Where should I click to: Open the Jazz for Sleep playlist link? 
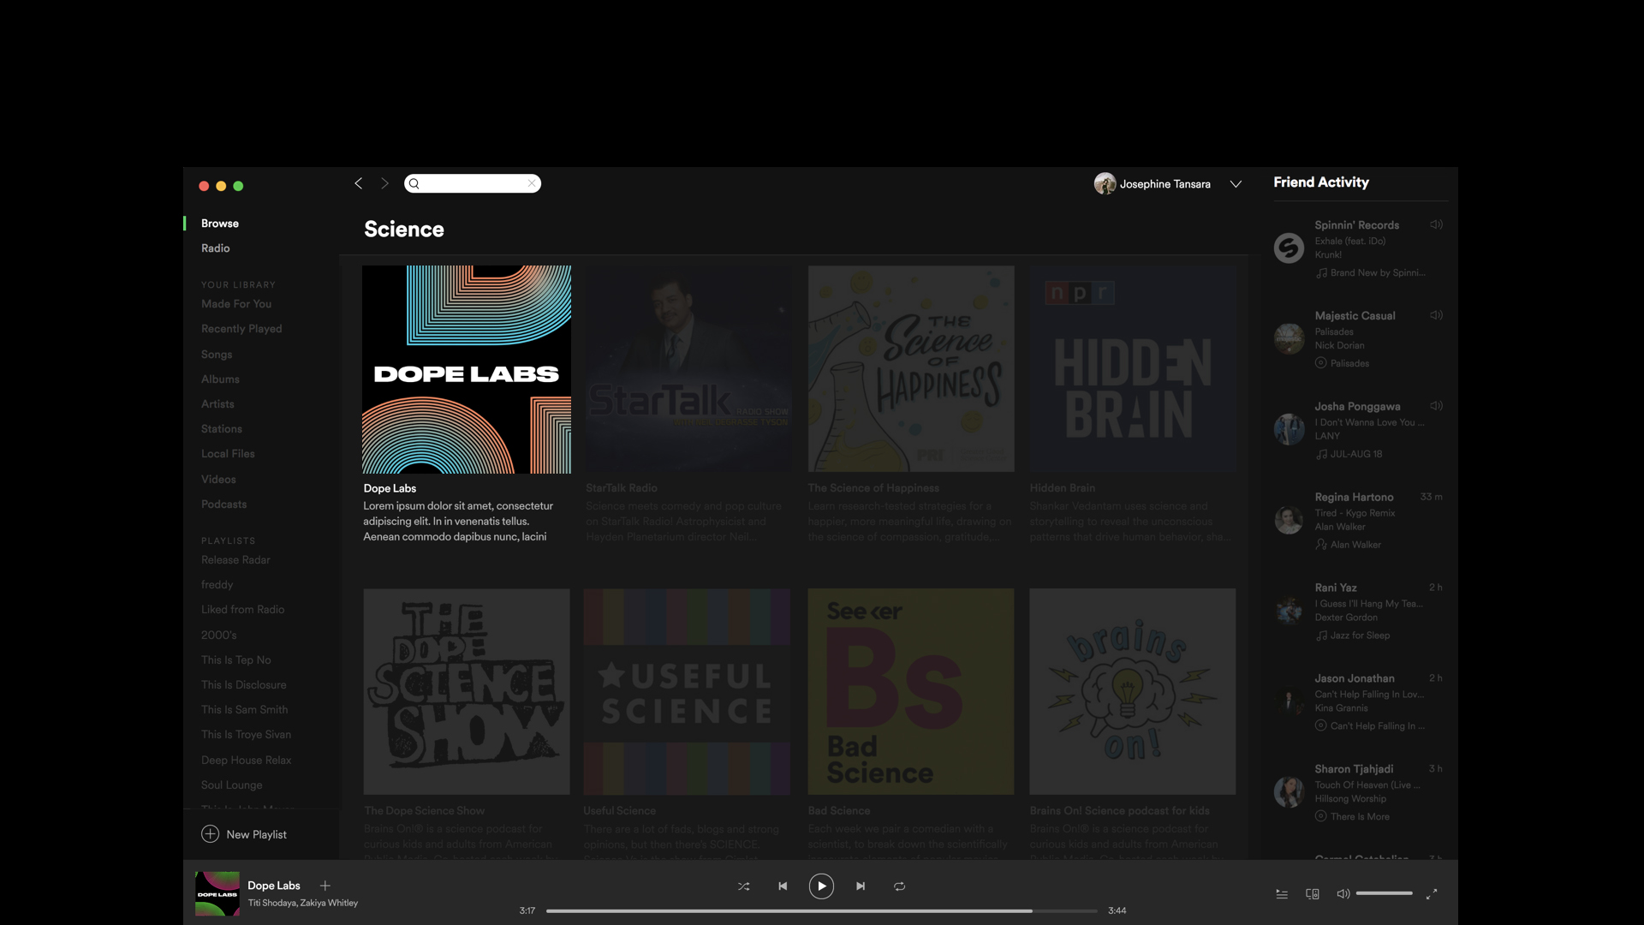coord(1353,636)
